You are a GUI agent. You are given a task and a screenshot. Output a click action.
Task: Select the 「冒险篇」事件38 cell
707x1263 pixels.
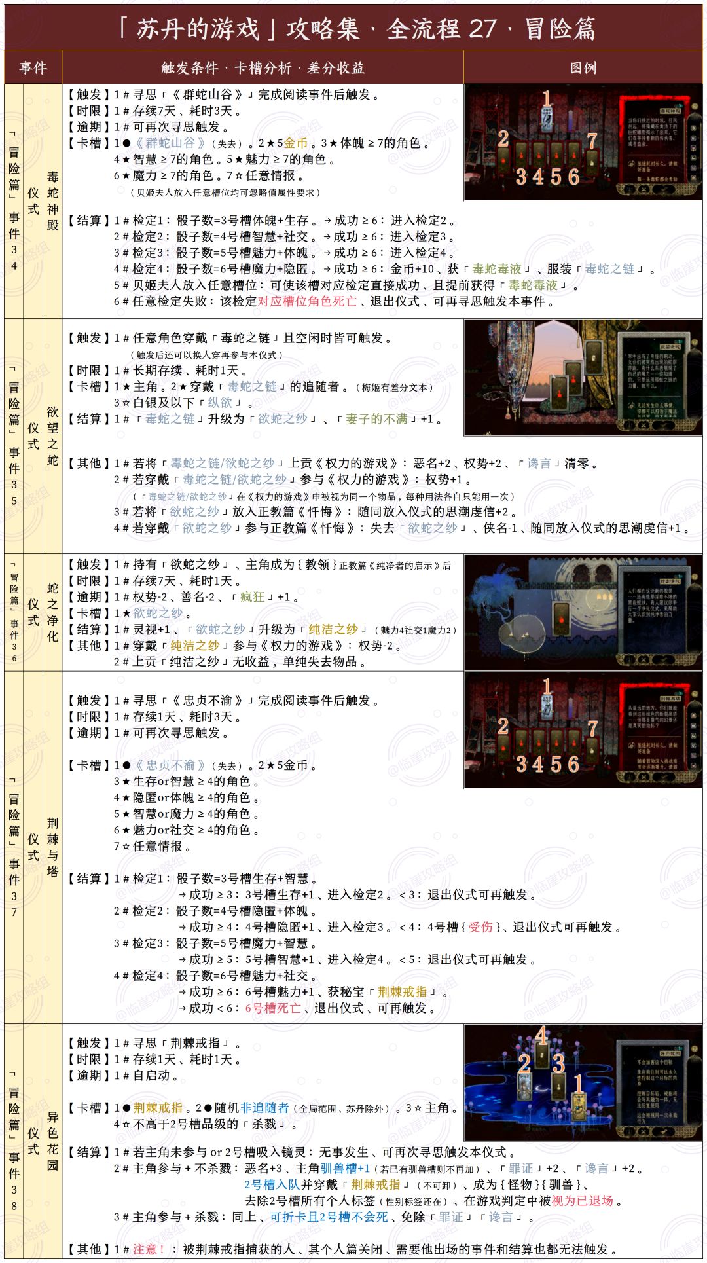(x=14, y=1141)
